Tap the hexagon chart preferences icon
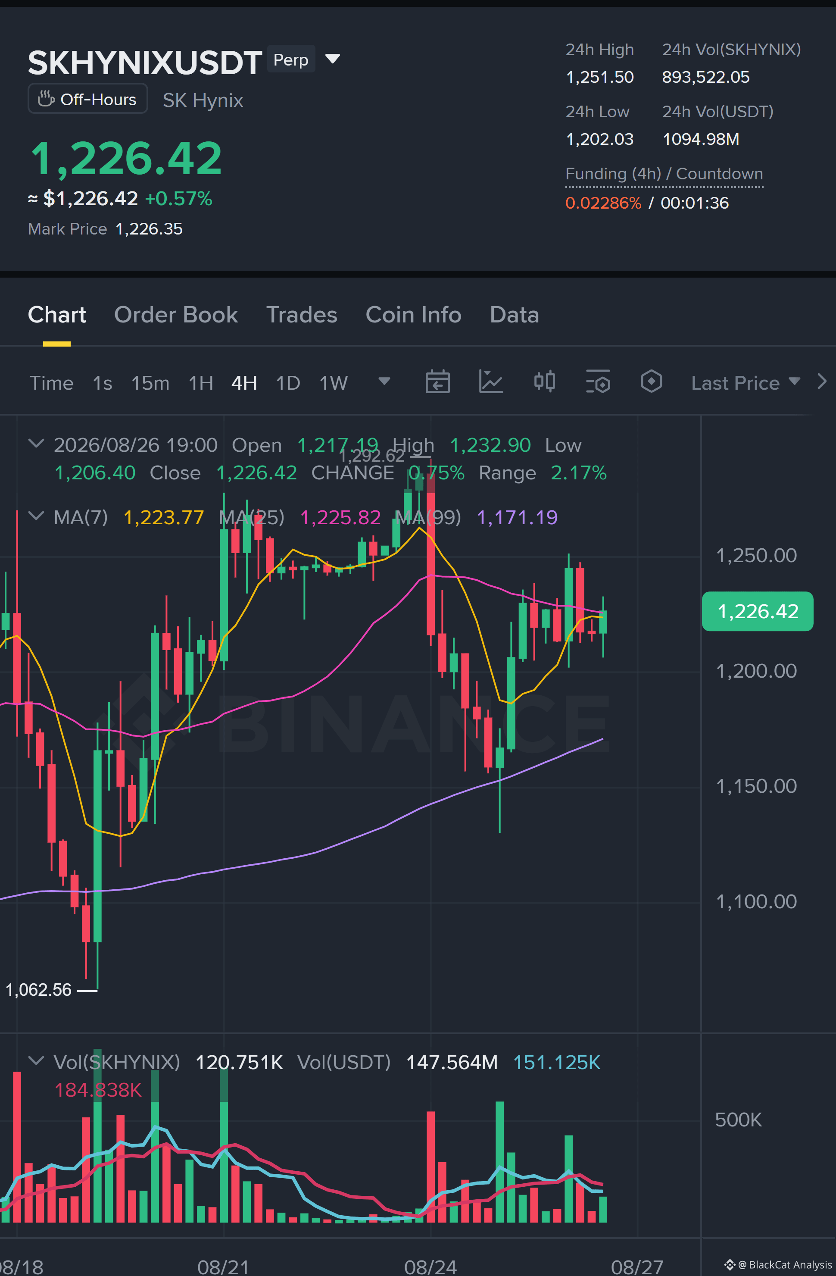 [651, 382]
